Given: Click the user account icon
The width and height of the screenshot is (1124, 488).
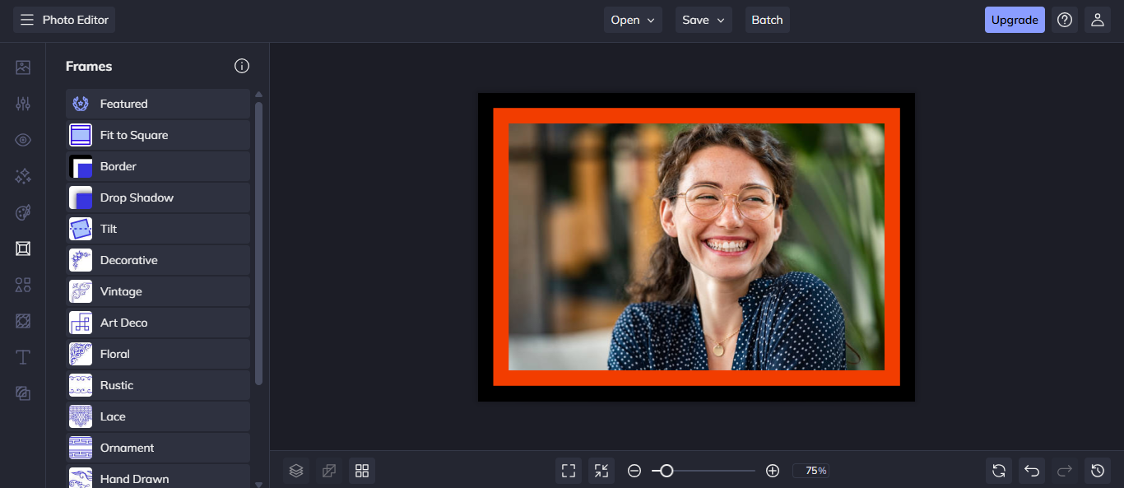Looking at the screenshot, I should pyautogui.click(x=1097, y=20).
